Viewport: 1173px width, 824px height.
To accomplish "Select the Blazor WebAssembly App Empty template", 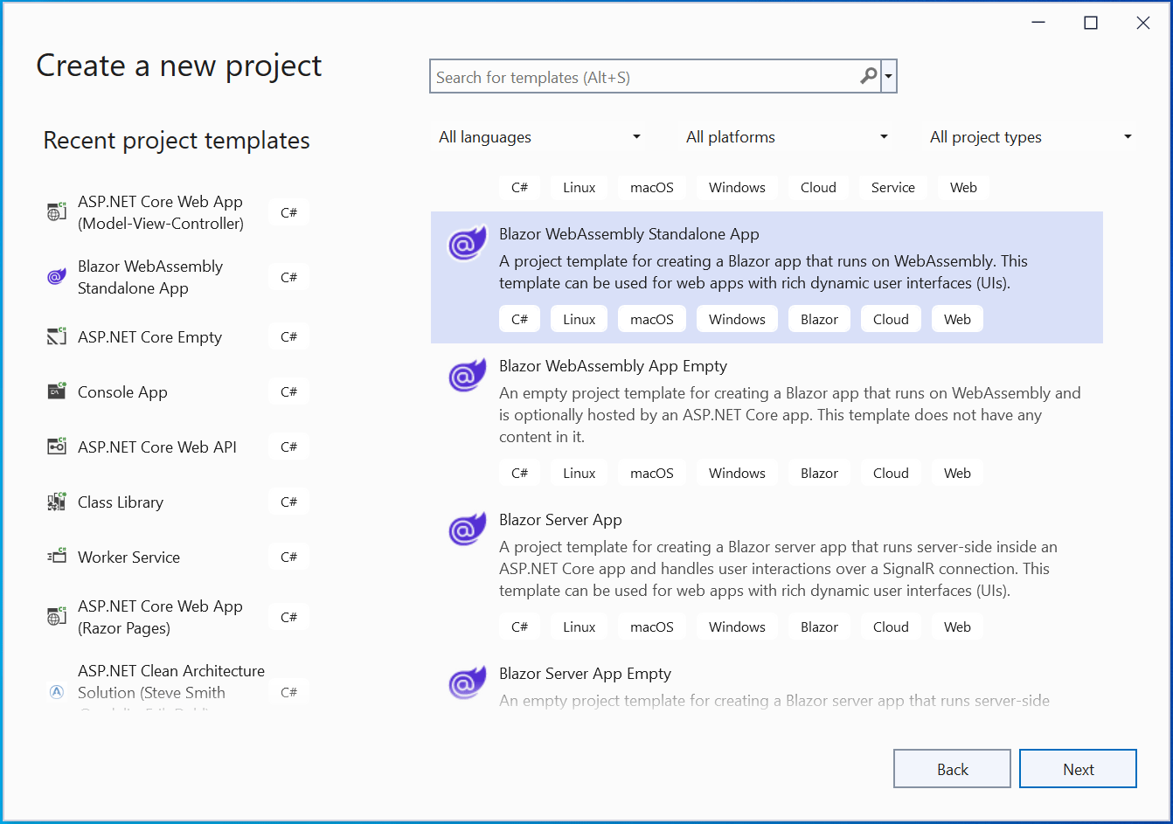I will coord(767,420).
